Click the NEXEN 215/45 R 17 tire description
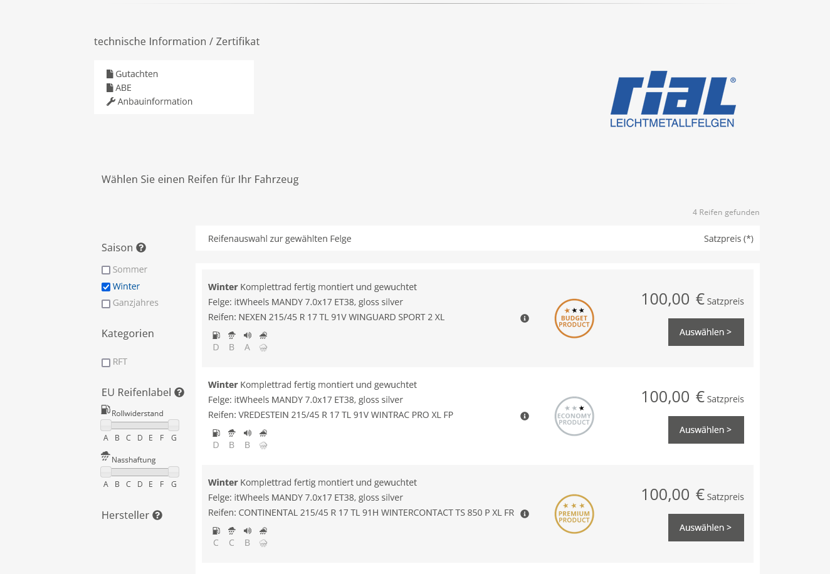This screenshot has height=574, width=830. coord(326,317)
